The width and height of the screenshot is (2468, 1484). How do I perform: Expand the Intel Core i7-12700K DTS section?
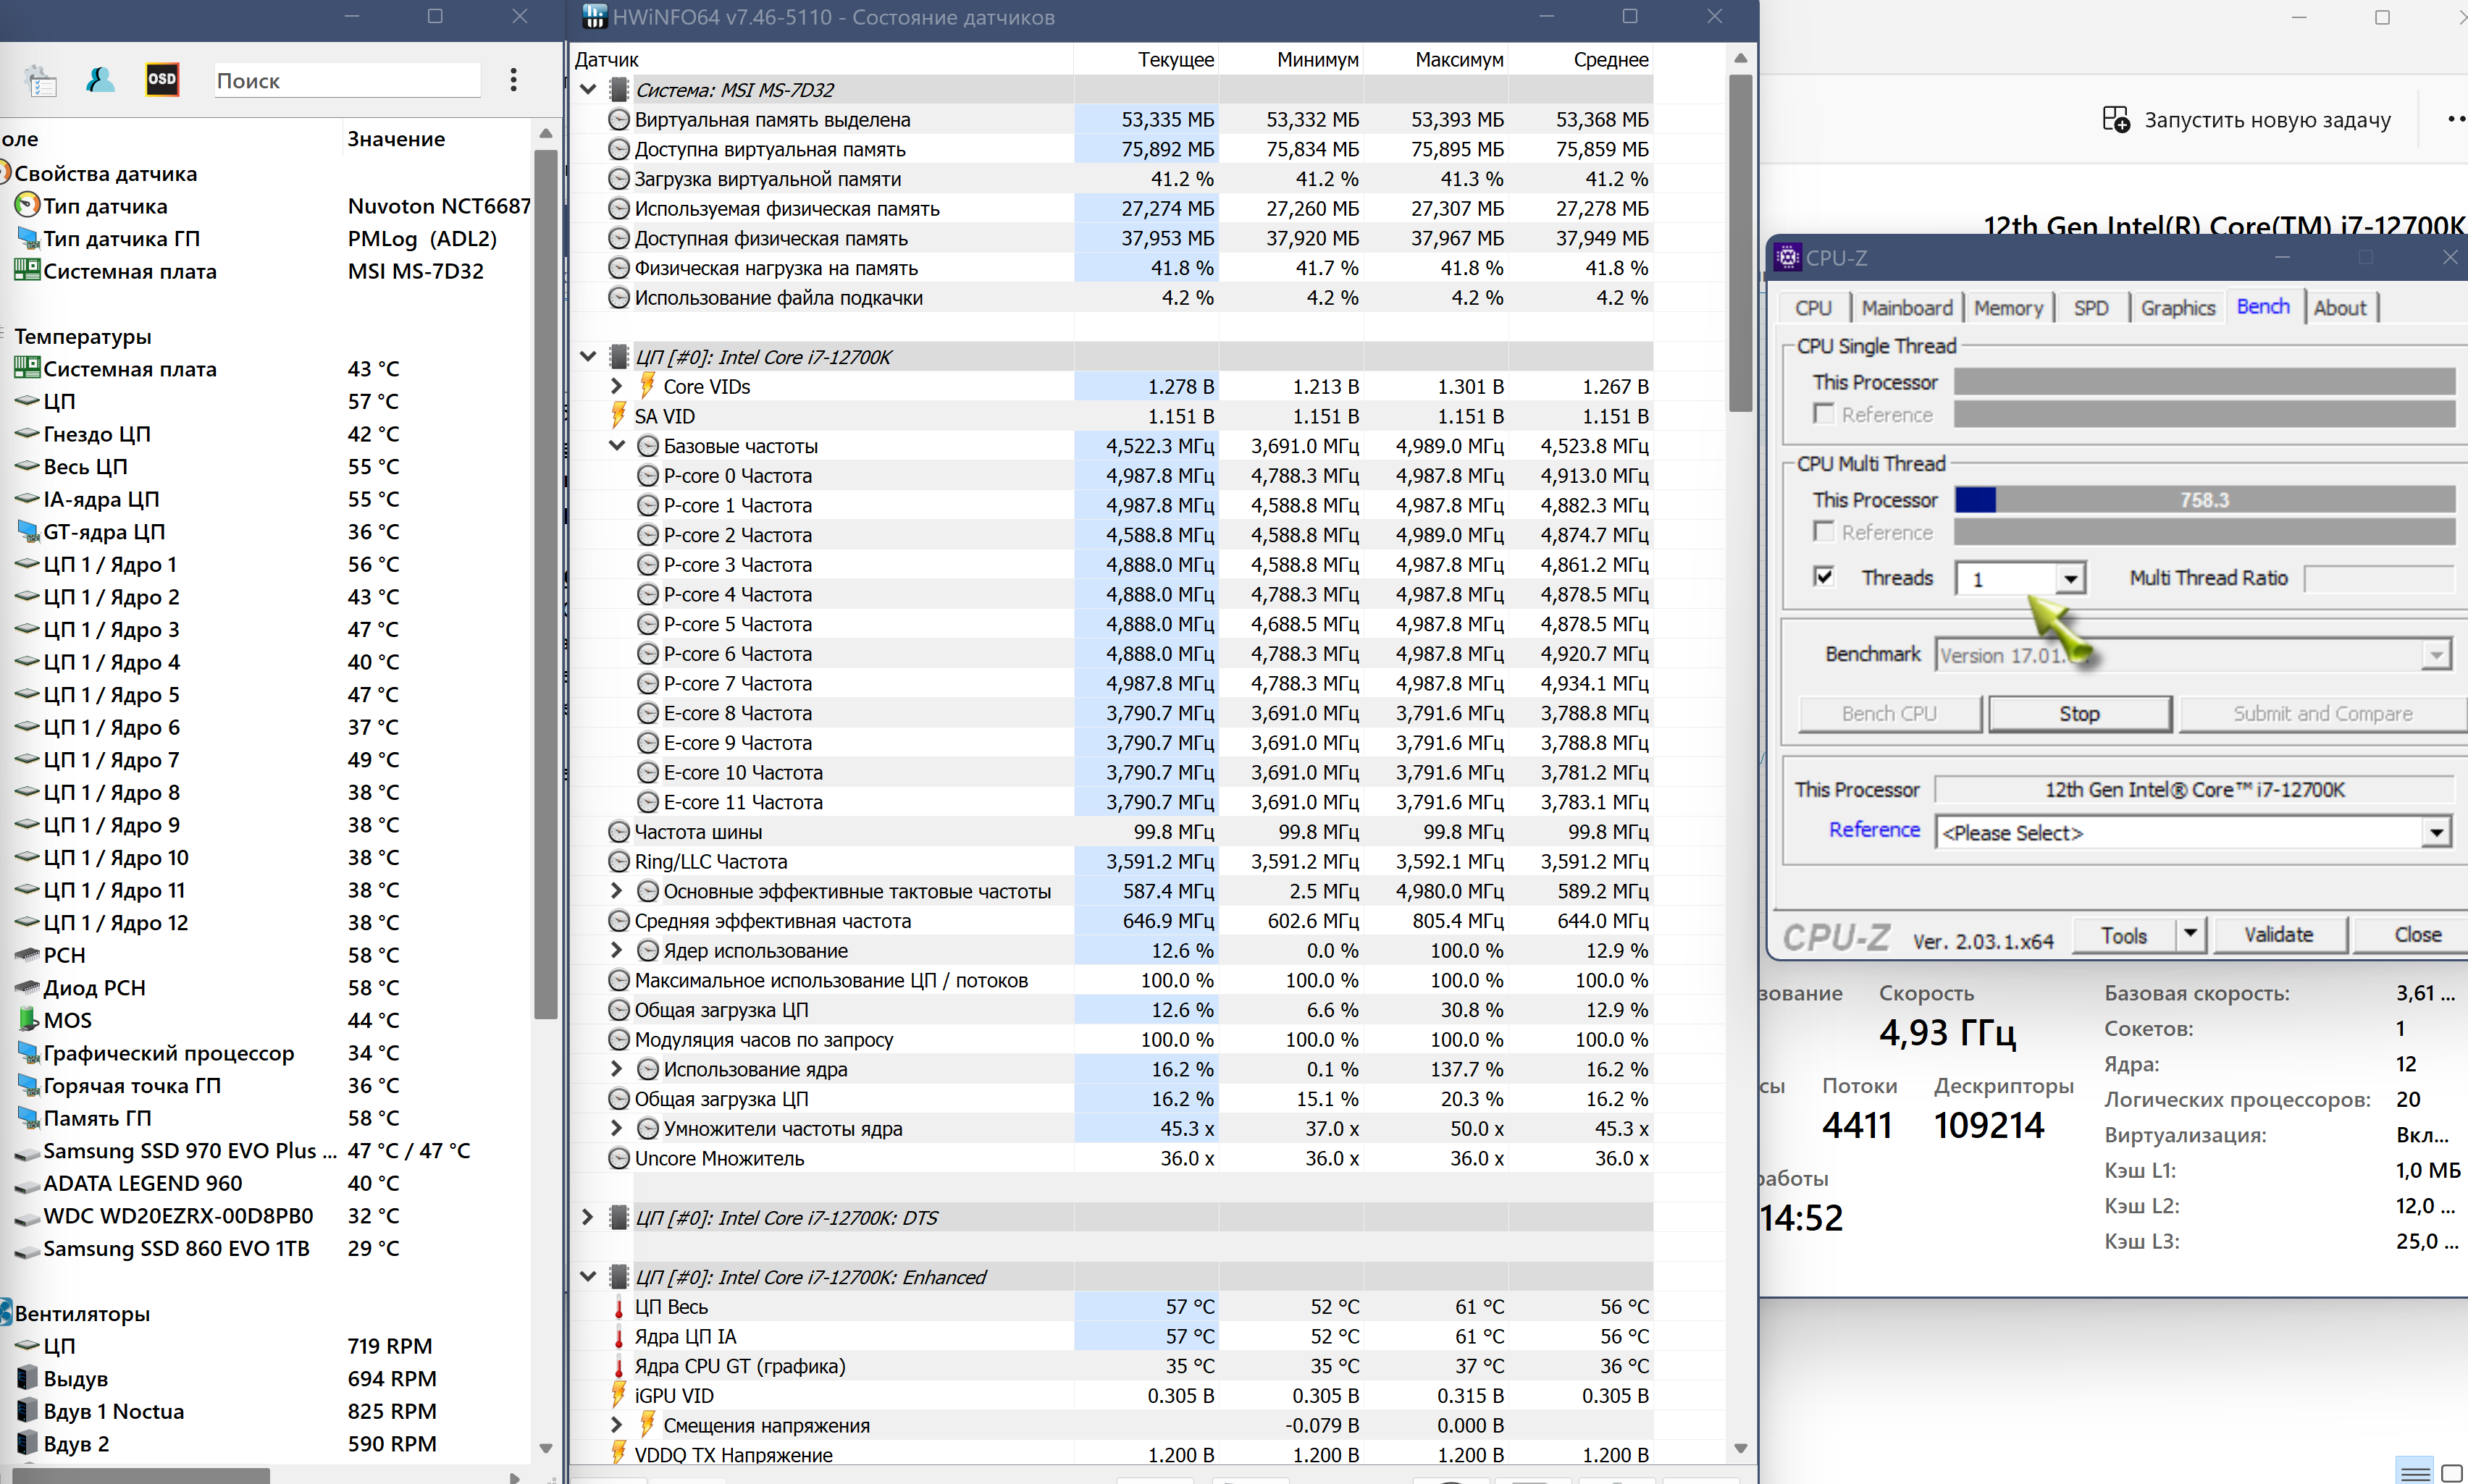tap(588, 1217)
